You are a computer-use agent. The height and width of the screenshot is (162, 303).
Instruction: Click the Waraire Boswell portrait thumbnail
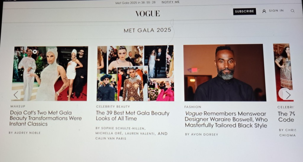(x=225, y=73)
